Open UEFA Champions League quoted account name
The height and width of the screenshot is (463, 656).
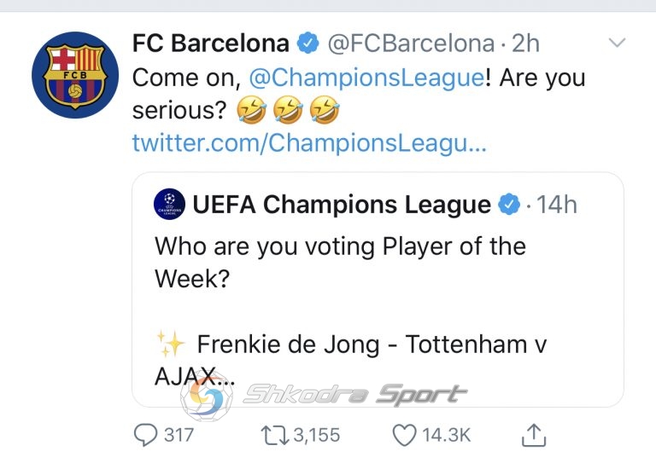pos(342,205)
